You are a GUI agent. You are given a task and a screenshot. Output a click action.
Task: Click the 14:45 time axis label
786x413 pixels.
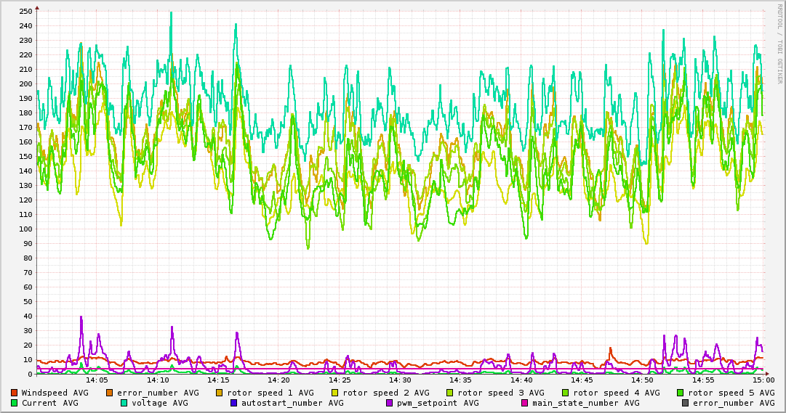pyautogui.click(x=582, y=380)
